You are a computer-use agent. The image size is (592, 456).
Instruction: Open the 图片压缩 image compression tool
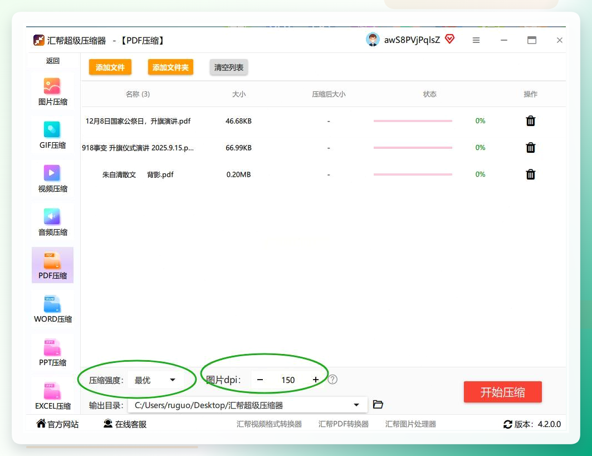(x=52, y=91)
